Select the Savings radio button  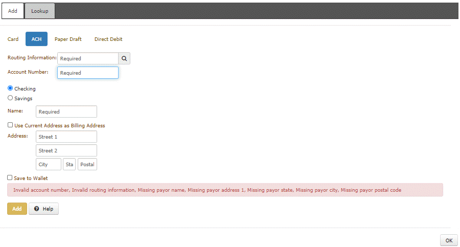[x=10, y=98]
